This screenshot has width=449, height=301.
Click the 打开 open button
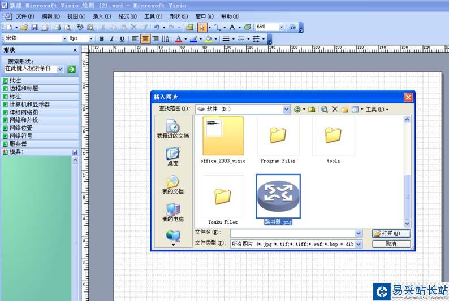click(391, 234)
